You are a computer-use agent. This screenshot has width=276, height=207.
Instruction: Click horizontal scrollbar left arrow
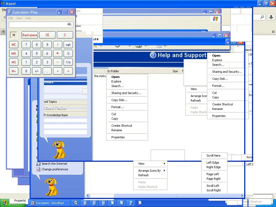point(88,195)
